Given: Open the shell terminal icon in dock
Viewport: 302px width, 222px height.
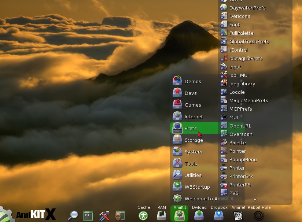Looking at the screenshot, I should (x=88, y=215).
